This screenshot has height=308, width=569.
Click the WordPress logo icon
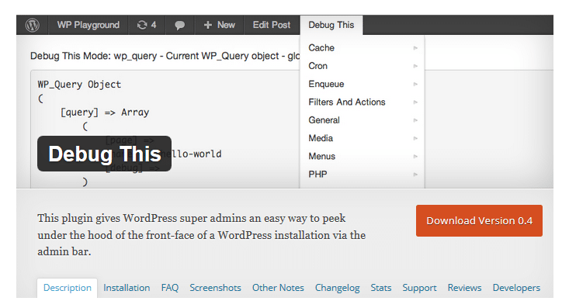(33, 25)
